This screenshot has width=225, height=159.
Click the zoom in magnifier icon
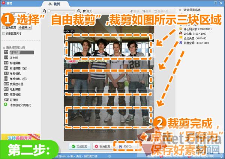pos(79,11)
